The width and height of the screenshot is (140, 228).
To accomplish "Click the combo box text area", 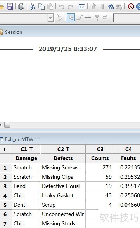I will tap(24, 18).
